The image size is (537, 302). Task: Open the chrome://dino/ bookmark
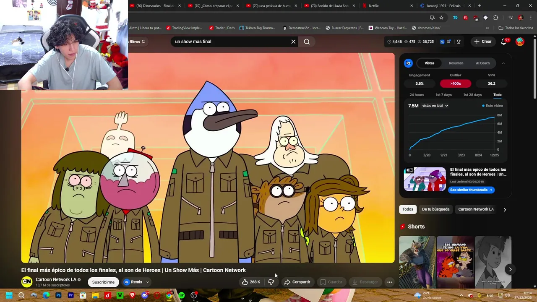pos(426,28)
